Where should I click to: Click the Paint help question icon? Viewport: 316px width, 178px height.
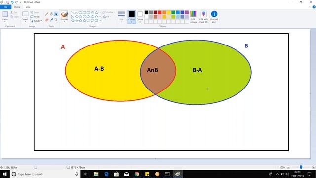pos(314,7)
